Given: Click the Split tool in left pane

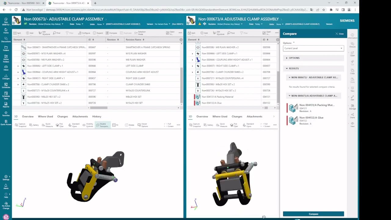Looking at the screenshot, I should tap(17, 33).
